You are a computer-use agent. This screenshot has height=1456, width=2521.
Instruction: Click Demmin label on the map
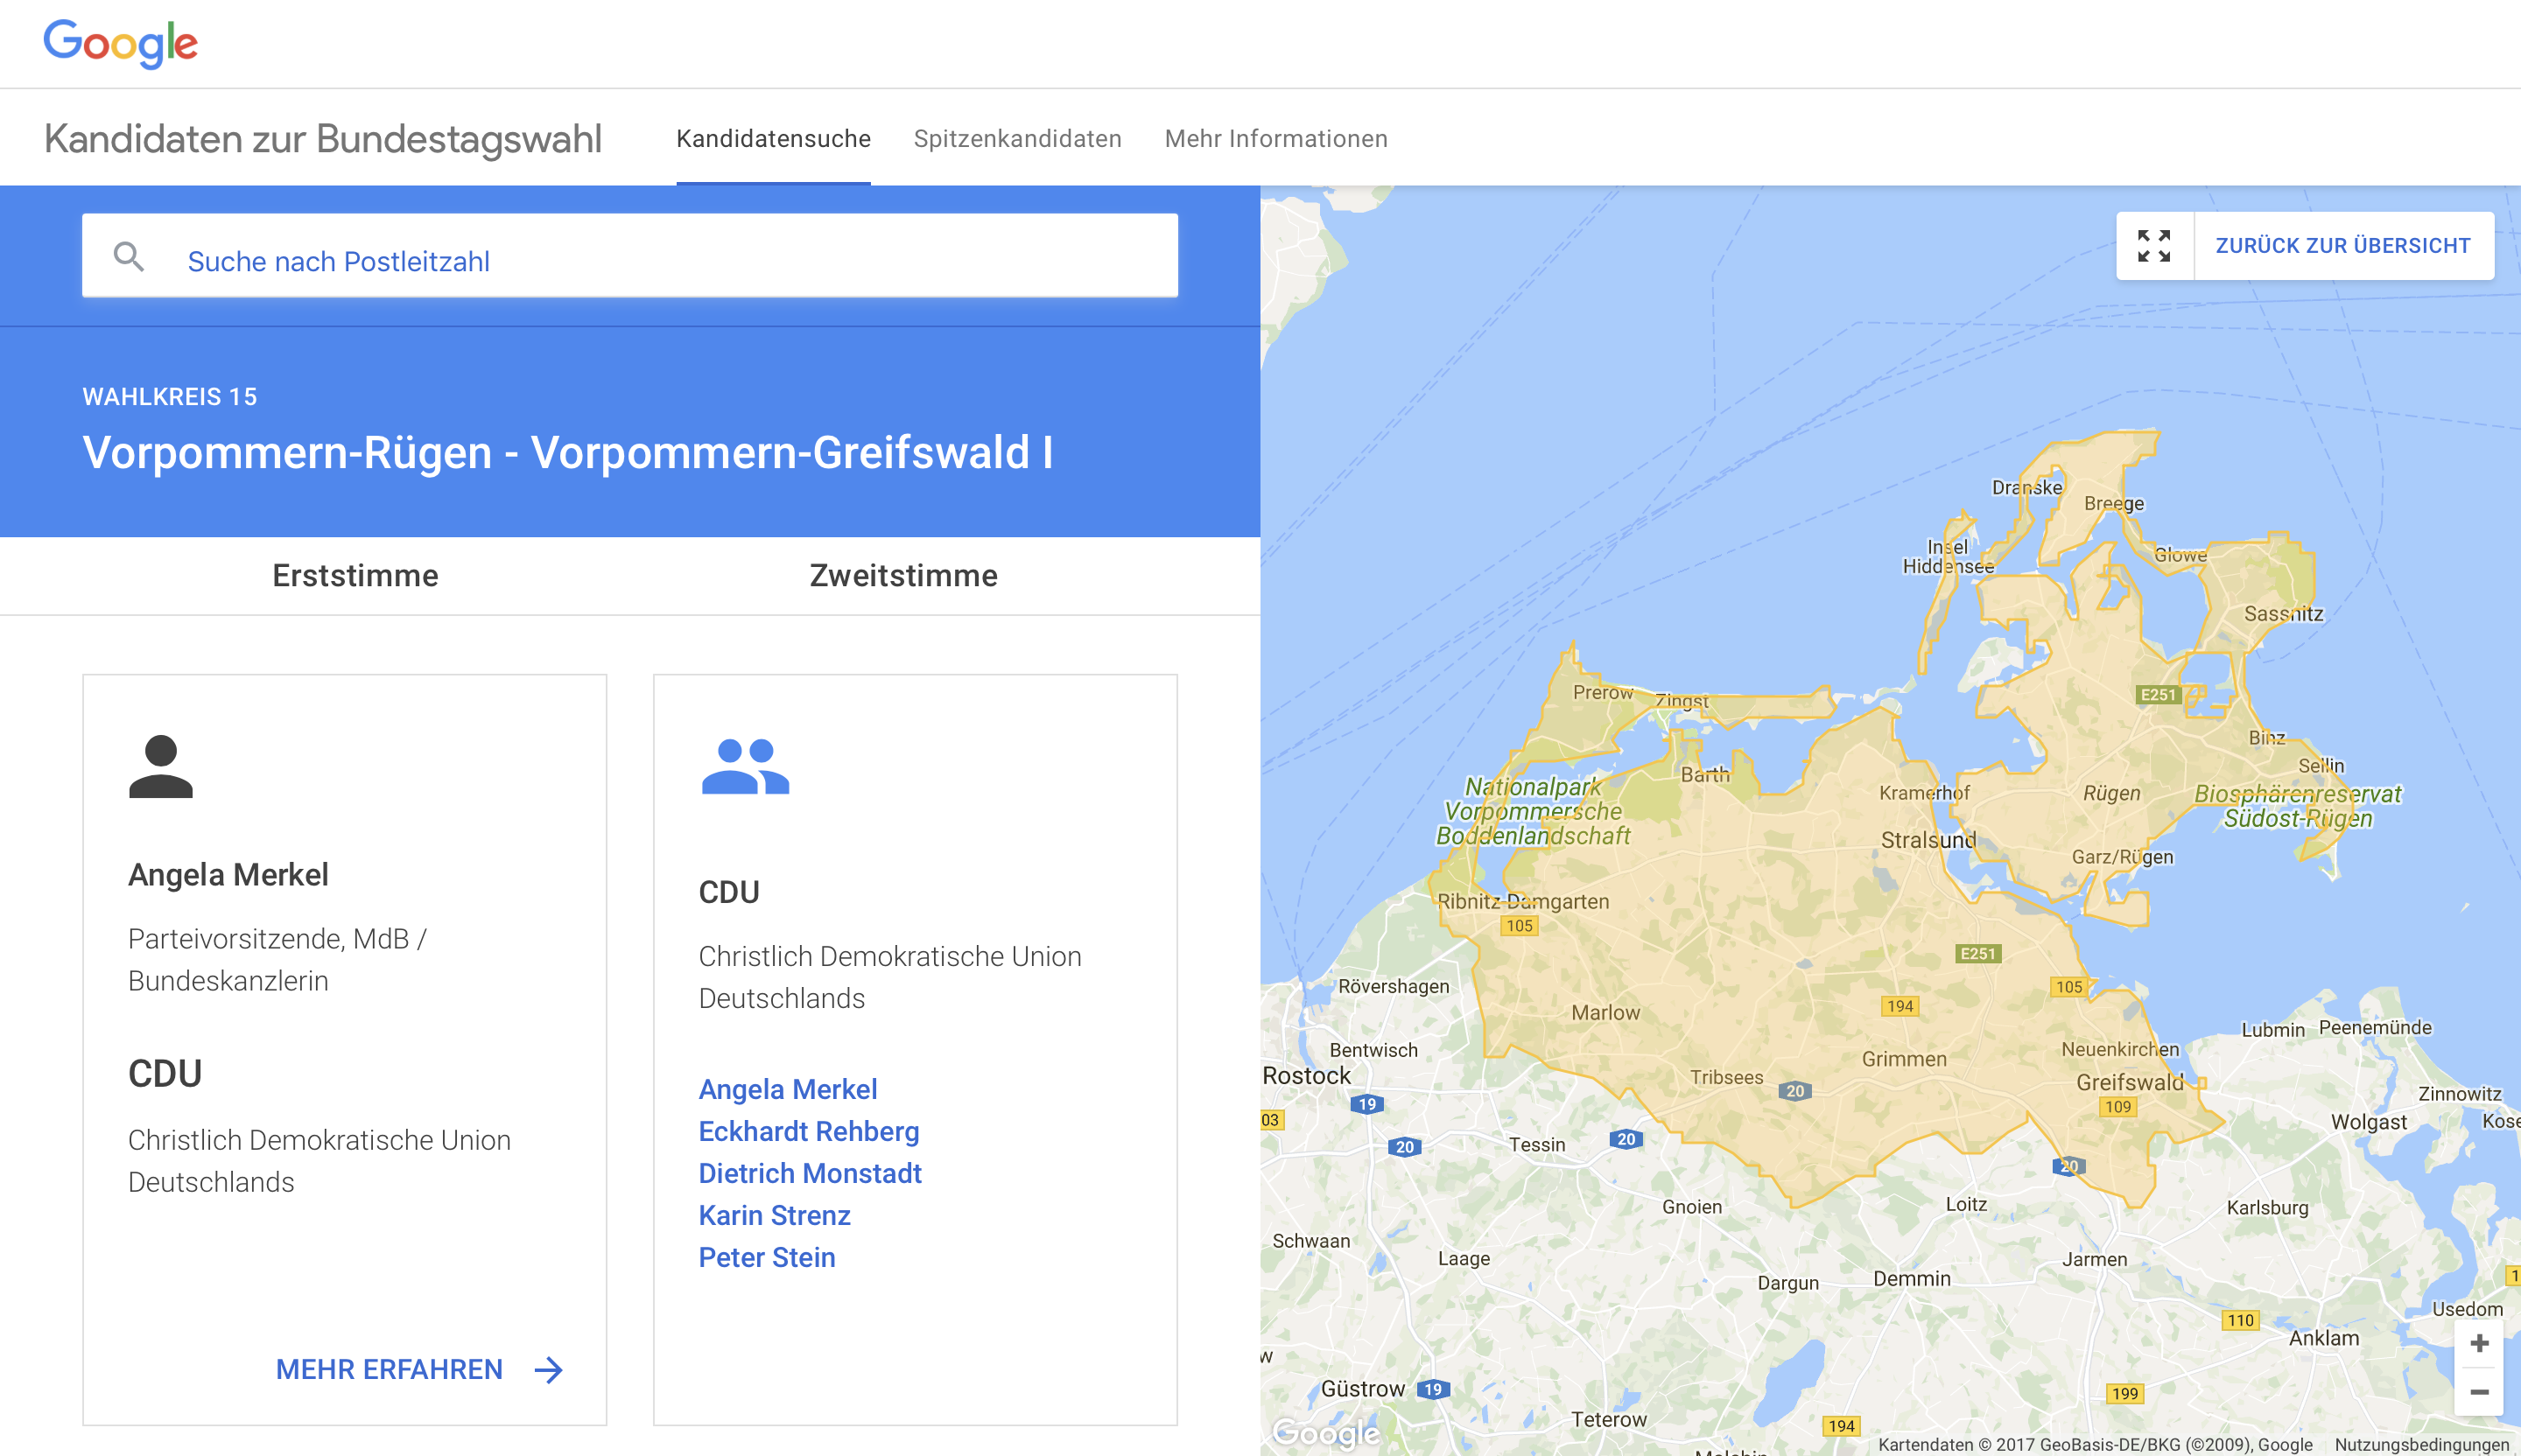[x=1912, y=1279]
